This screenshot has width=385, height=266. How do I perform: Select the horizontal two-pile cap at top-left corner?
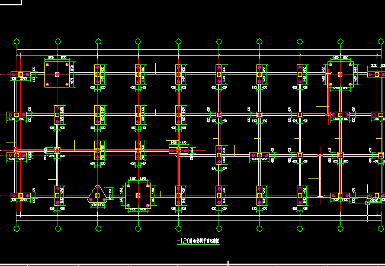20,74
